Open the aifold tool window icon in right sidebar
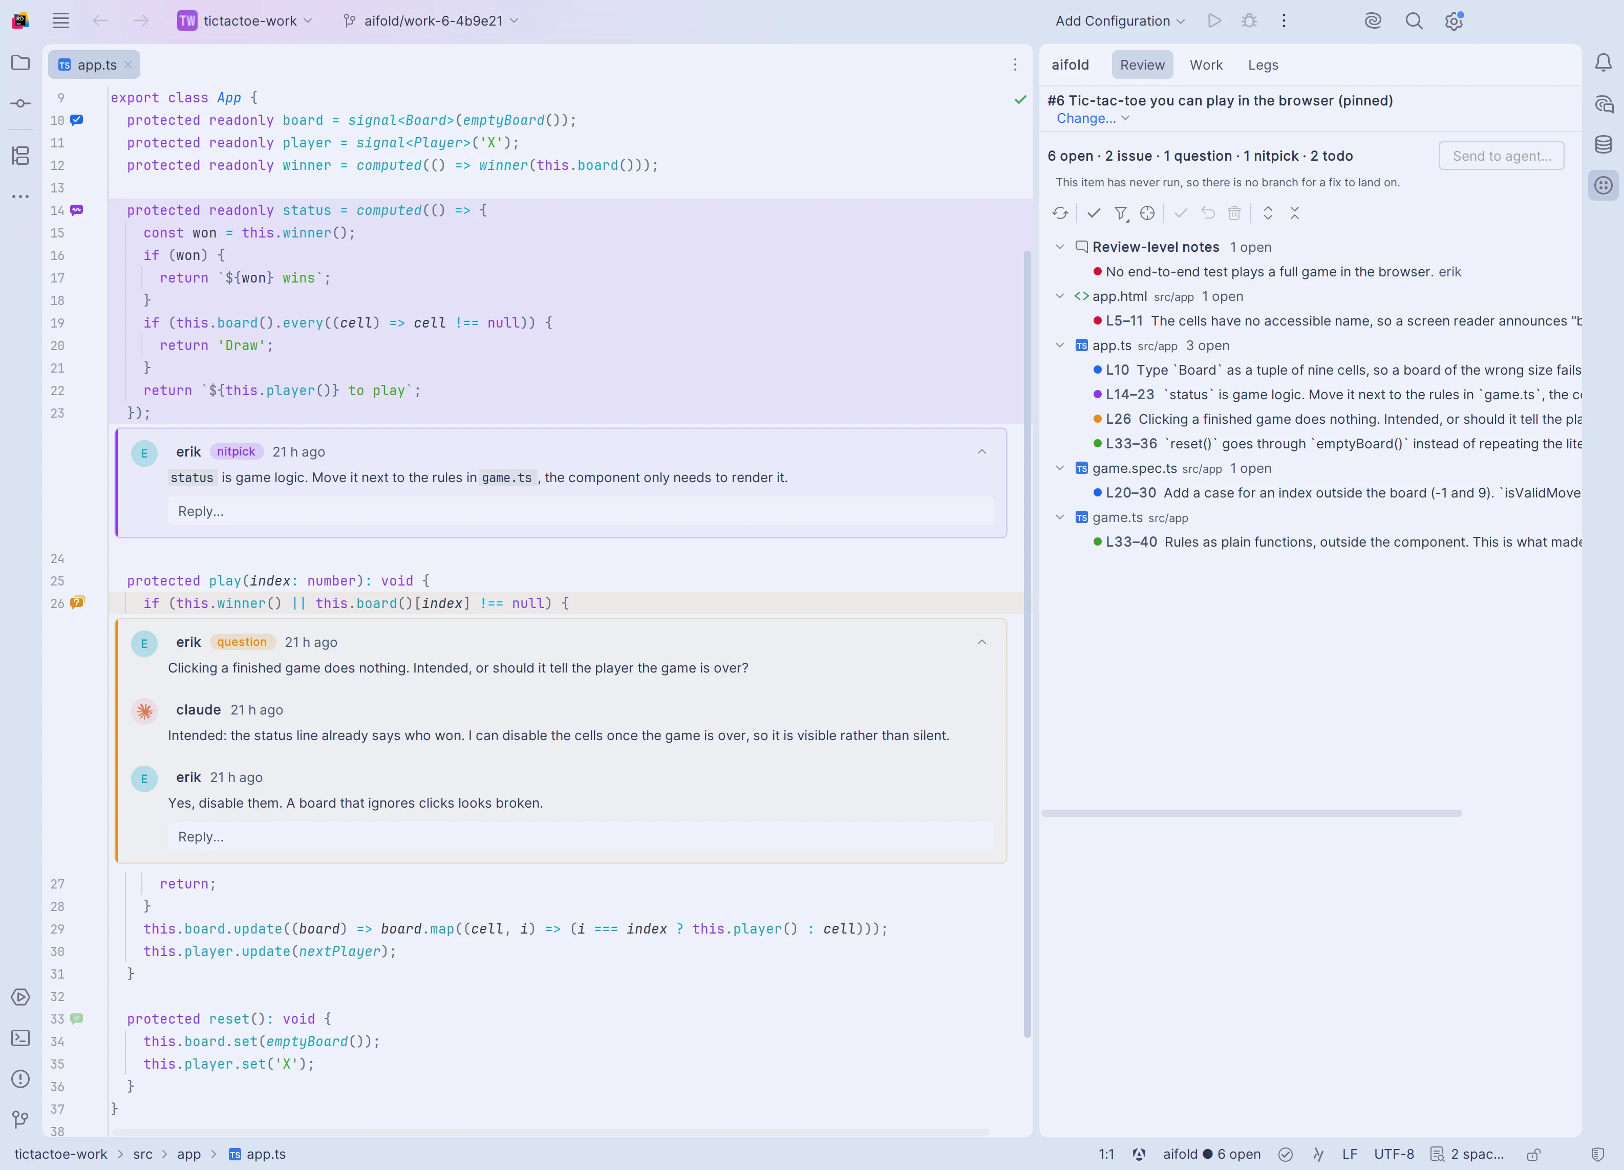This screenshot has width=1624, height=1170. tap(1603, 185)
